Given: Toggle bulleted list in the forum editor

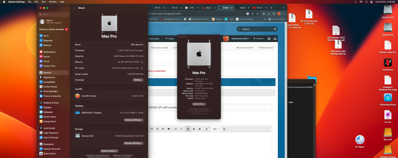Looking at the screenshot, I should [x=176, y=129].
